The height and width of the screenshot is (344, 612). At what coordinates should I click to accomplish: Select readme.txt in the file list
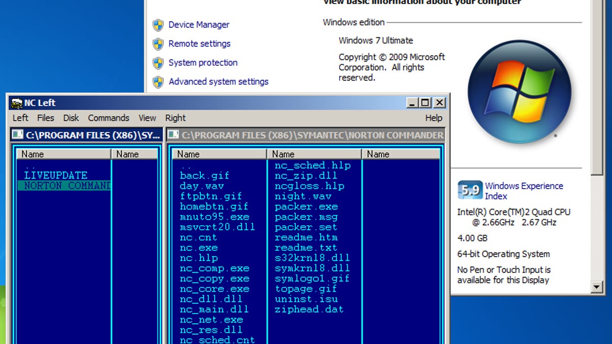(305, 248)
